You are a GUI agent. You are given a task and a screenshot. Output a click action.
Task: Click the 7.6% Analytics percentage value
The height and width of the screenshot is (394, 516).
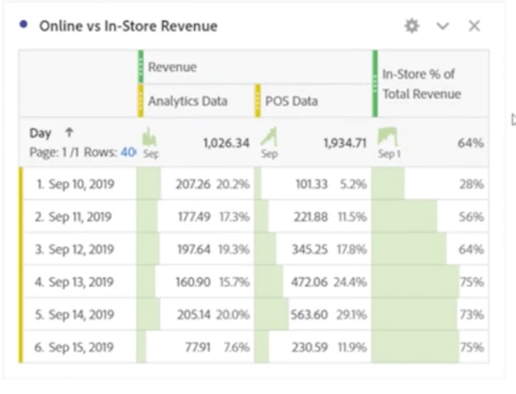tap(236, 347)
